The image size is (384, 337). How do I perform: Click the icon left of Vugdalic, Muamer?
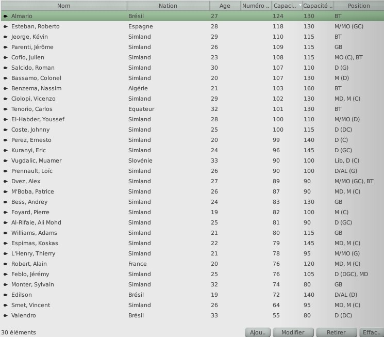(6, 161)
